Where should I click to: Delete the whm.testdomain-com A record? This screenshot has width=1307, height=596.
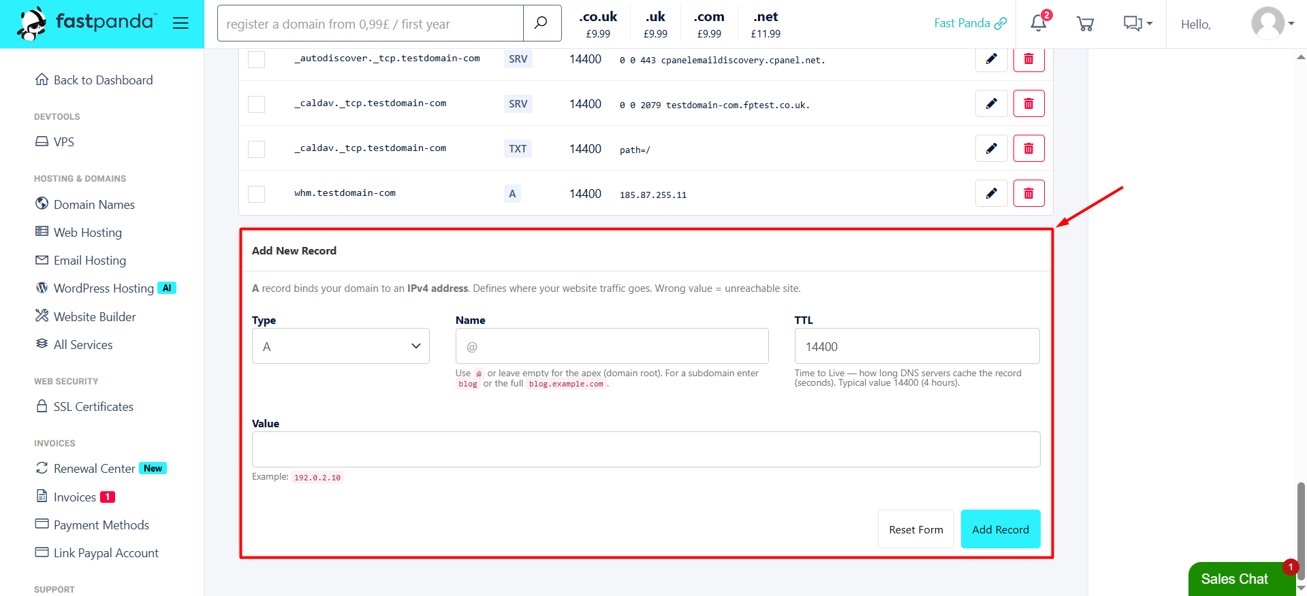pyautogui.click(x=1029, y=193)
